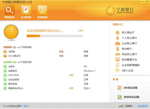
Task: Click the 快捷入口 panel heading
Action: click(118, 24)
